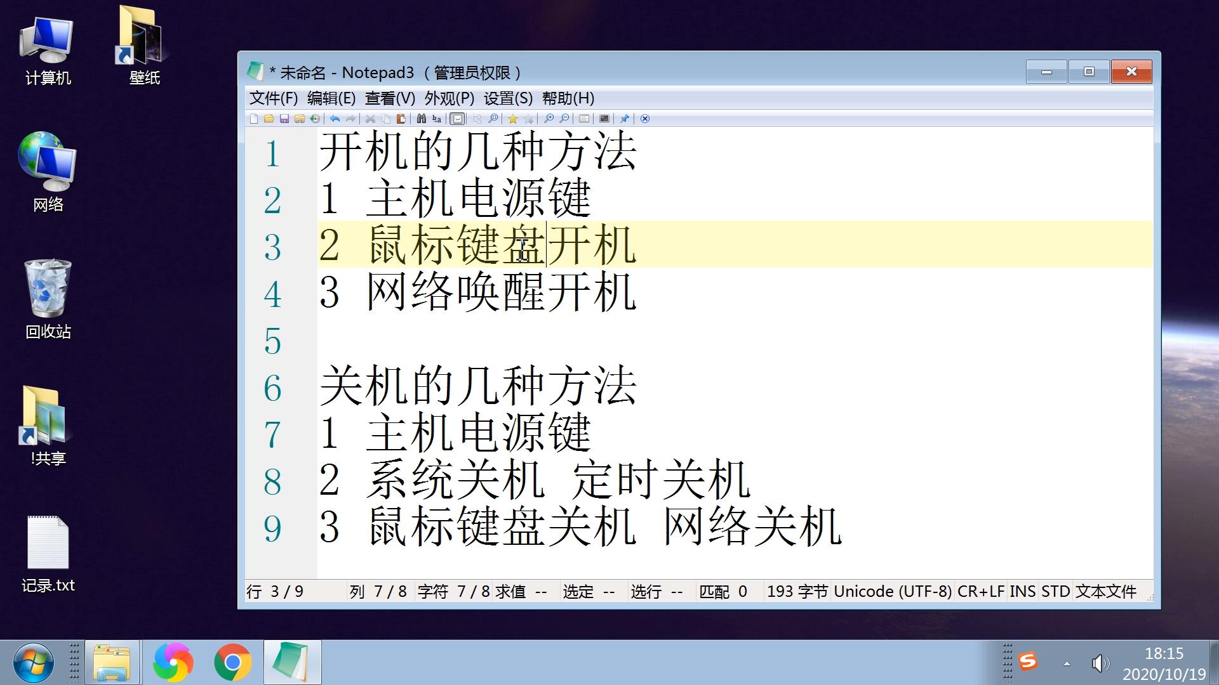Click the STD mode indicator in status bar
This screenshot has width=1219, height=685.
pos(1056,593)
